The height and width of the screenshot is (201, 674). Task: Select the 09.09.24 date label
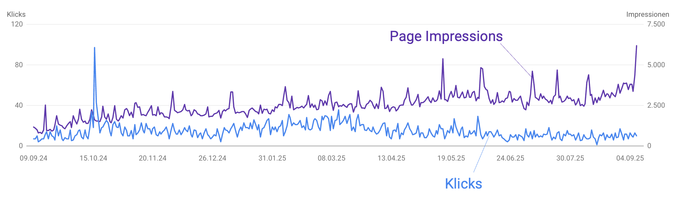point(33,158)
